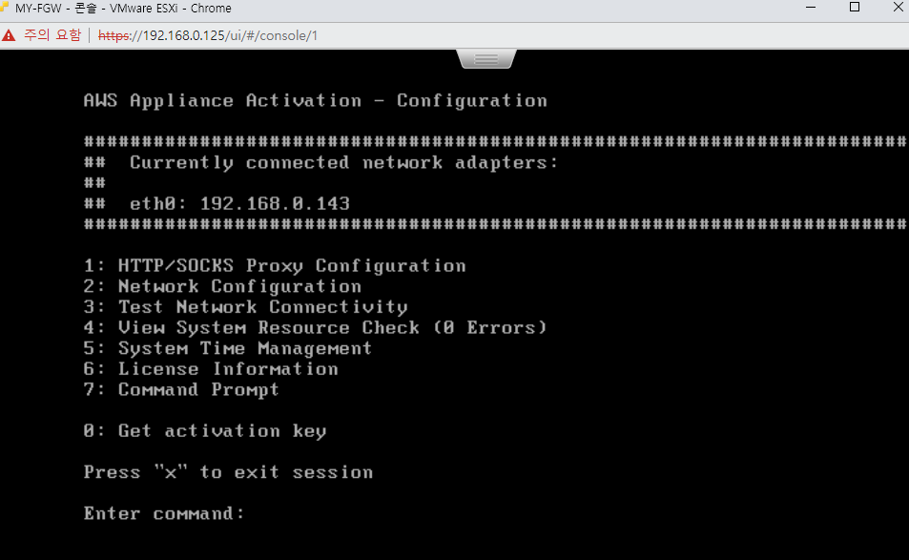Viewport: 909px width, 560px height.
Task: Click '2: Network Configuration' line
Action: tap(222, 286)
